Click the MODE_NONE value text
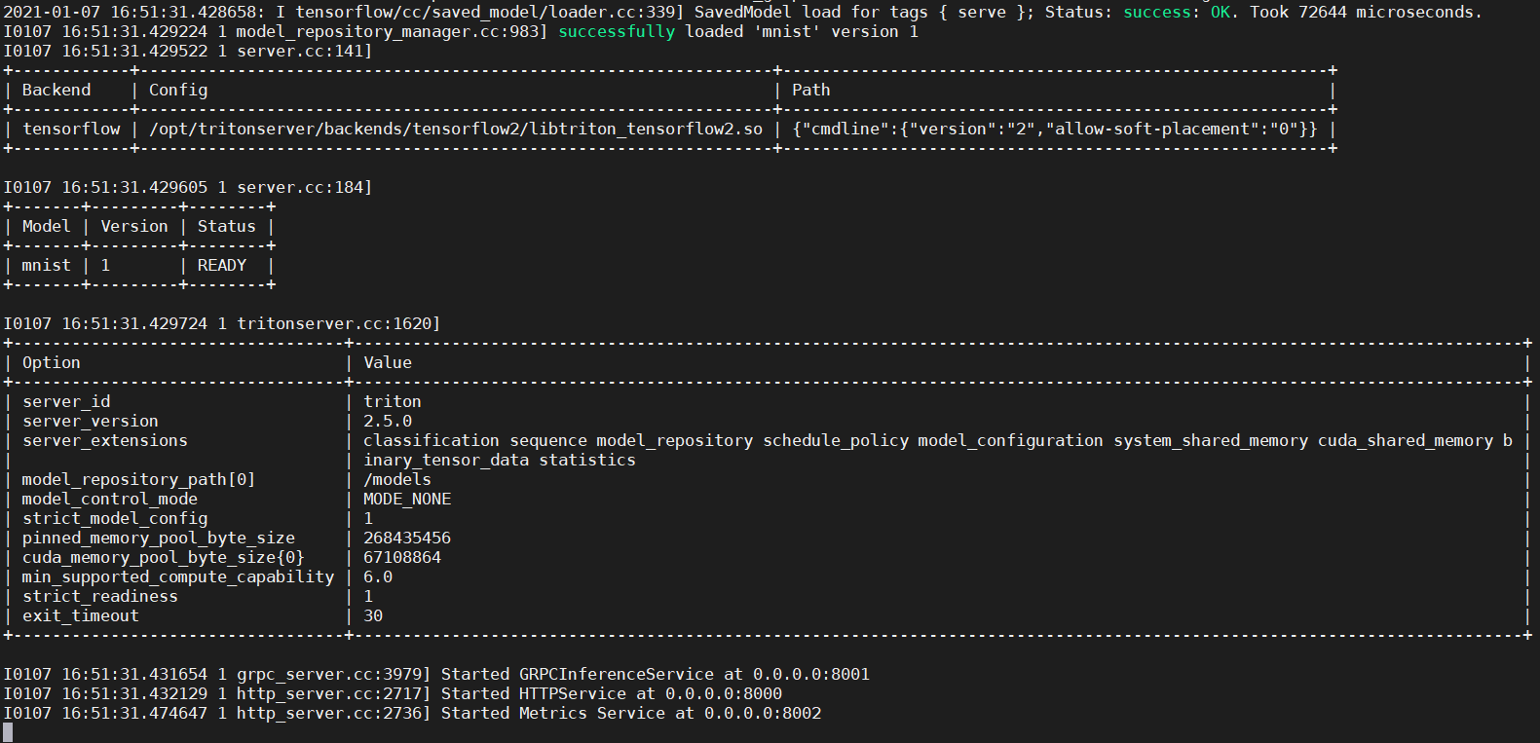 pos(406,499)
